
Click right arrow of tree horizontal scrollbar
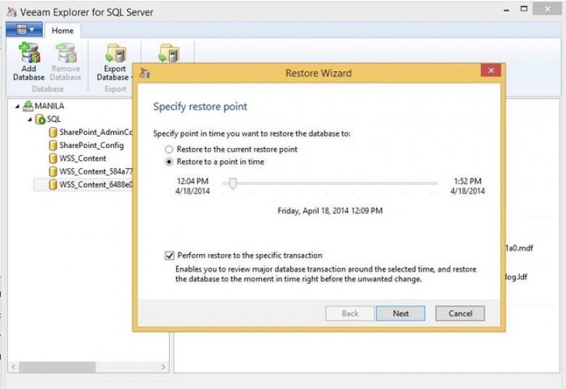point(163,367)
